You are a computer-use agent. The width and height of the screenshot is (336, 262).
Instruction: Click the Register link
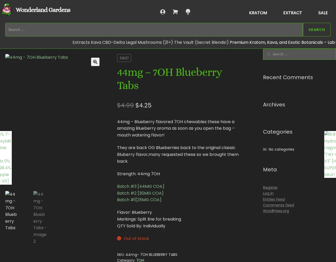point(270,188)
